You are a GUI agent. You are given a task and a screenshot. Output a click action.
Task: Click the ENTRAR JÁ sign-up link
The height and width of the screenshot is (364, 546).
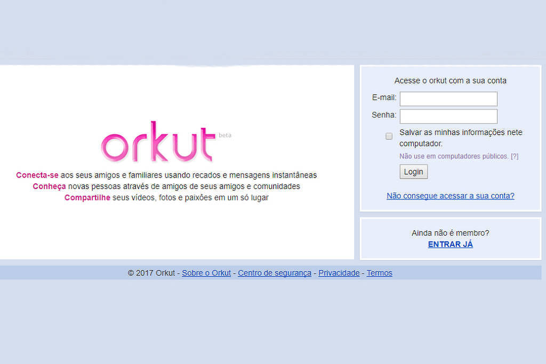tap(450, 245)
